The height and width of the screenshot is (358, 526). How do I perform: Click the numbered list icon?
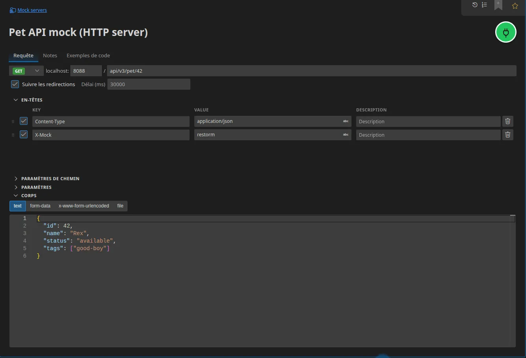click(x=485, y=5)
